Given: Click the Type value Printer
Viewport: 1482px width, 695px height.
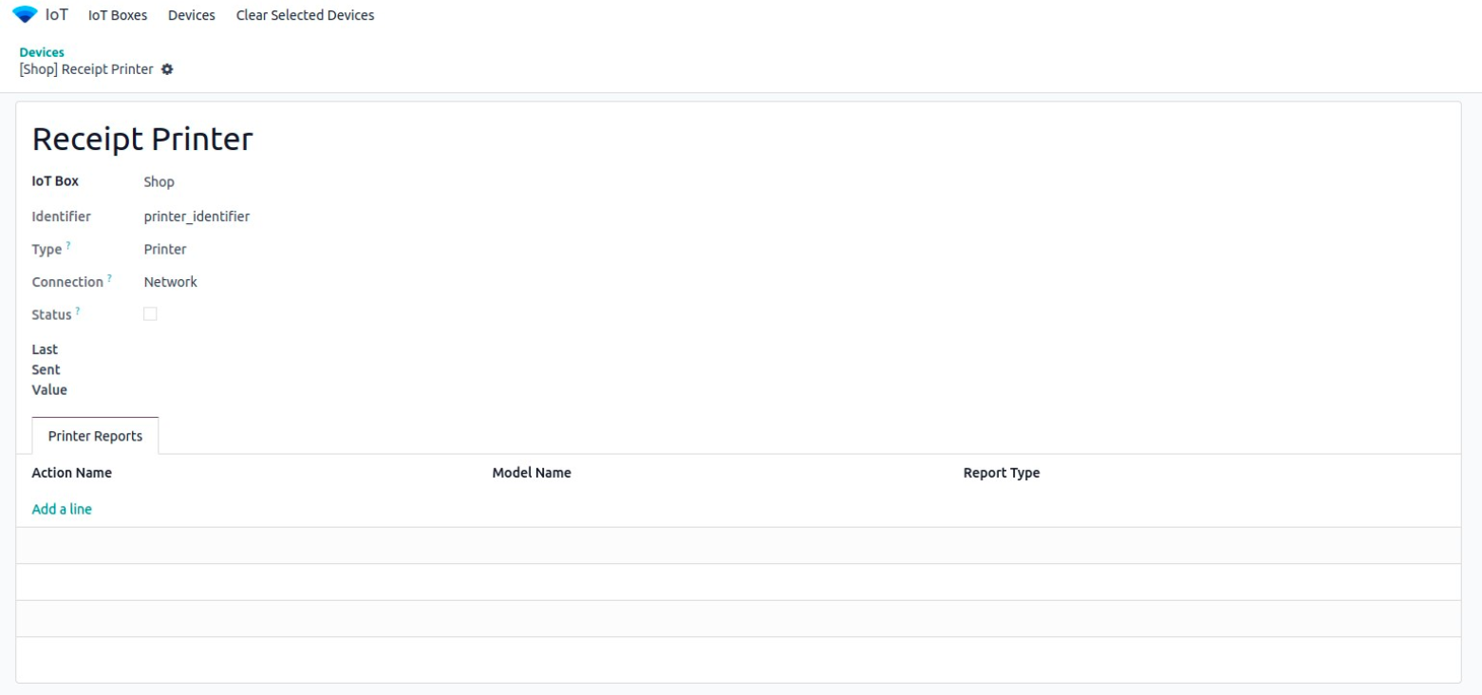Looking at the screenshot, I should click(165, 249).
